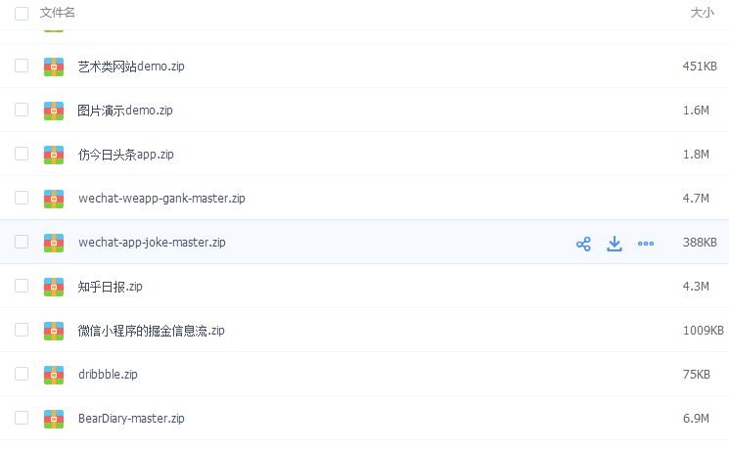Click the zip icon of 仿今日头条app.zip

[54, 155]
